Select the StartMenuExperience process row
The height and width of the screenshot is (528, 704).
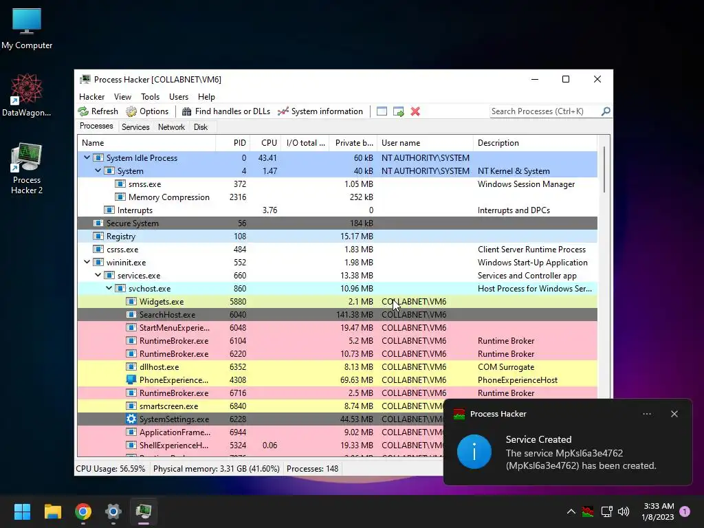337,328
